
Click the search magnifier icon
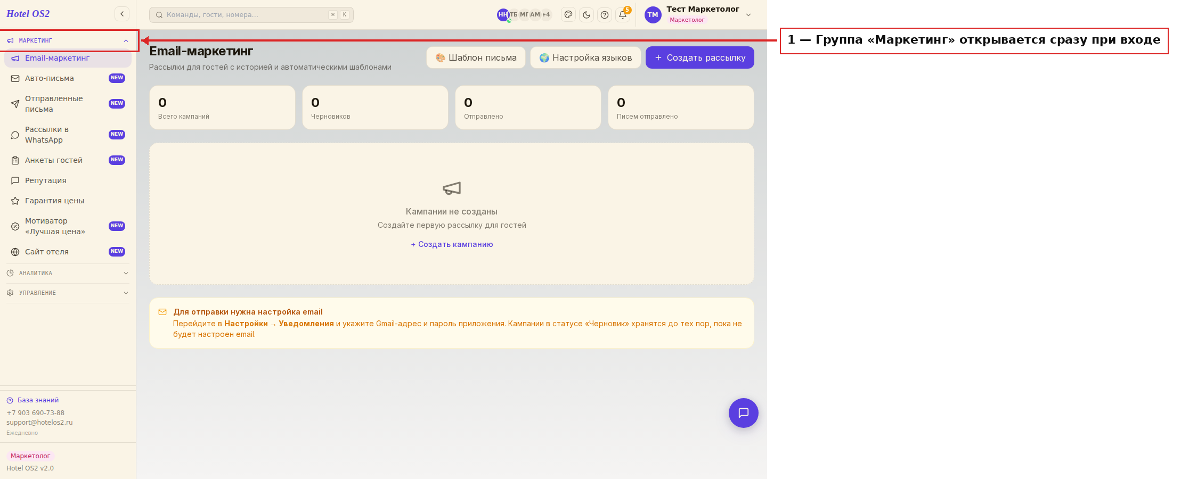click(x=159, y=15)
